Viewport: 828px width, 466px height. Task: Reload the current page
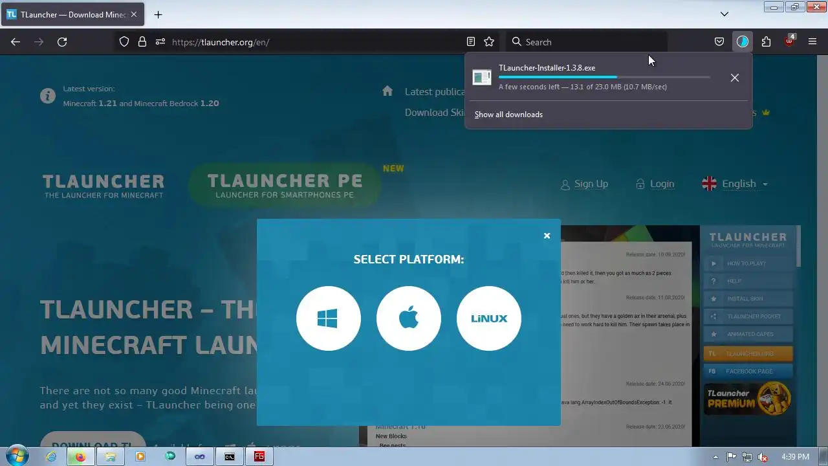[x=62, y=41]
